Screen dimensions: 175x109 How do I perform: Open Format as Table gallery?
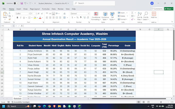click(x=105, y=16)
